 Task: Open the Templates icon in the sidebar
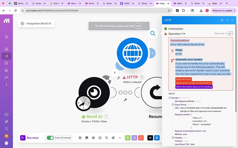[6, 63]
